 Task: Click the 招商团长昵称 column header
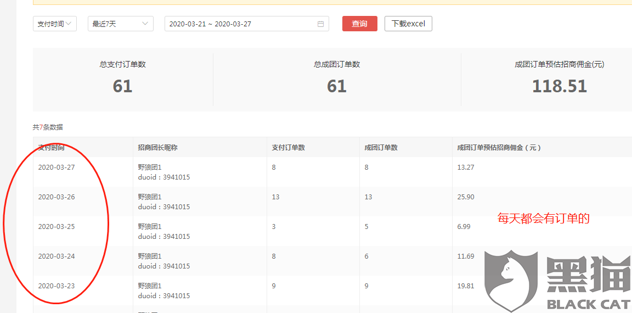tap(157, 147)
